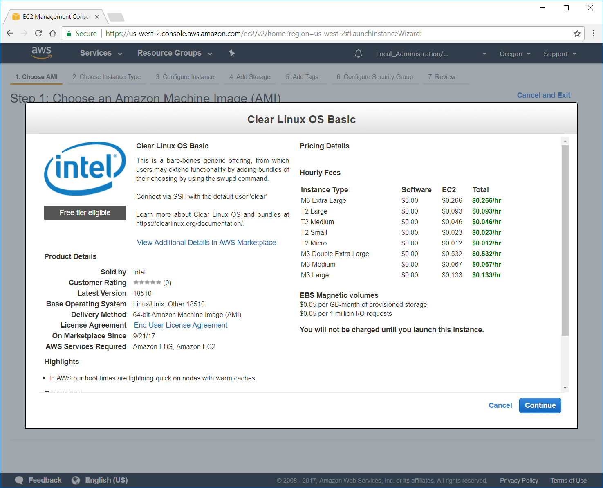Open Terms of Use footer link
This screenshot has width=603, height=488.
[568, 481]
